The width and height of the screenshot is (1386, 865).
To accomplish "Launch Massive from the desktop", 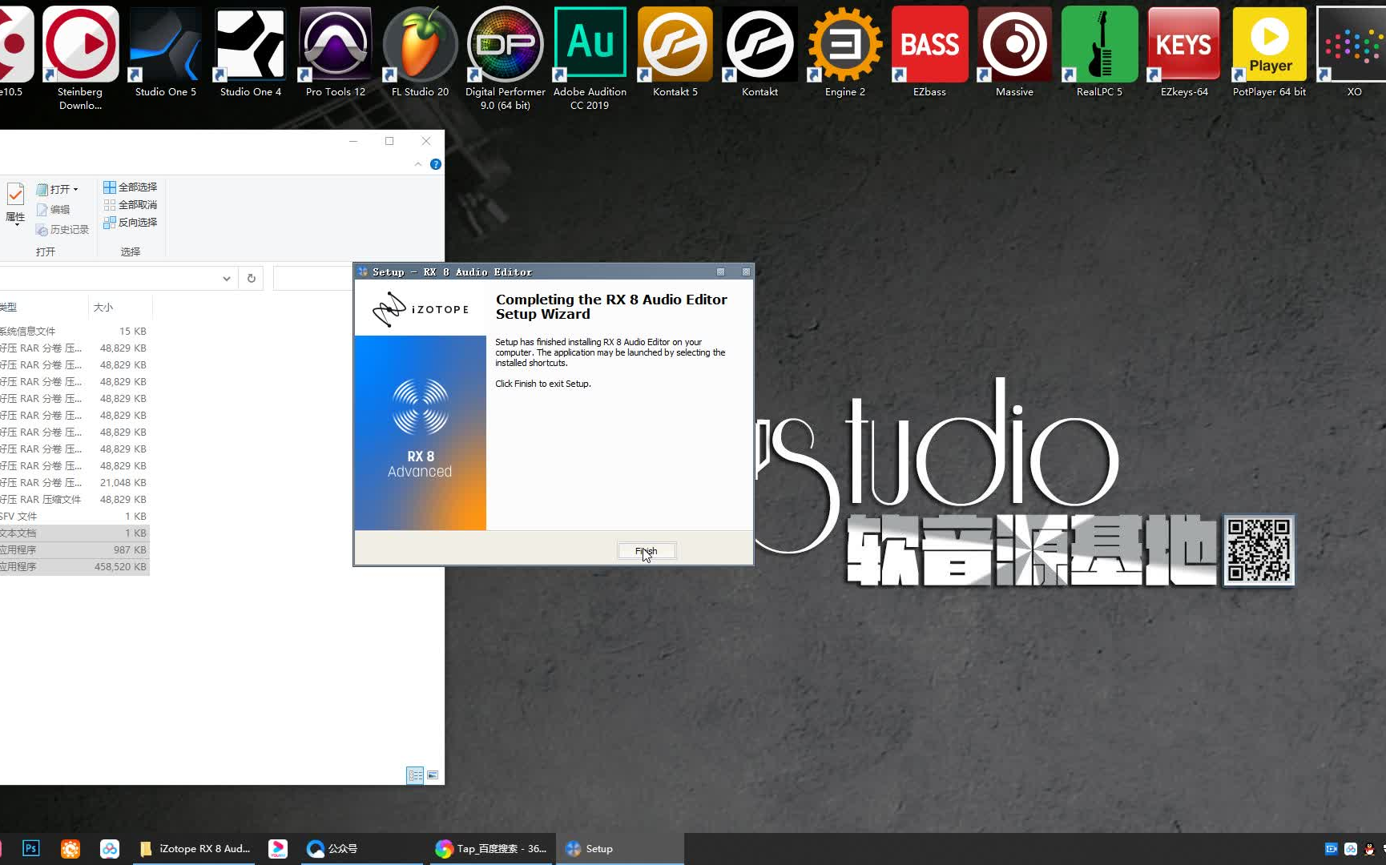I will click(x=1013, y=44).
